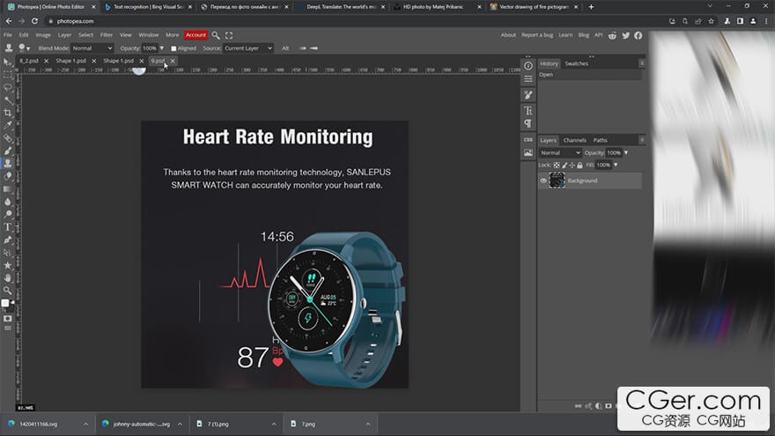Select the Rectangle Select tool
This screenshot has width=775, height=436.
7,75
